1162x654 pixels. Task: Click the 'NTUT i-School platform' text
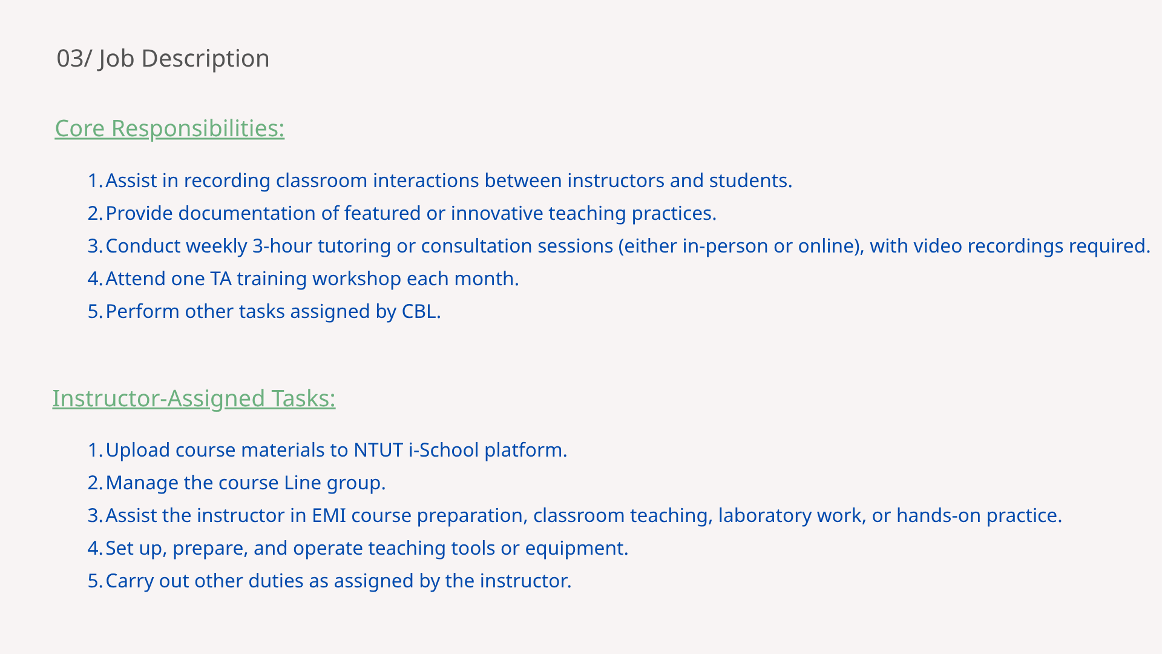coord(459,450)
